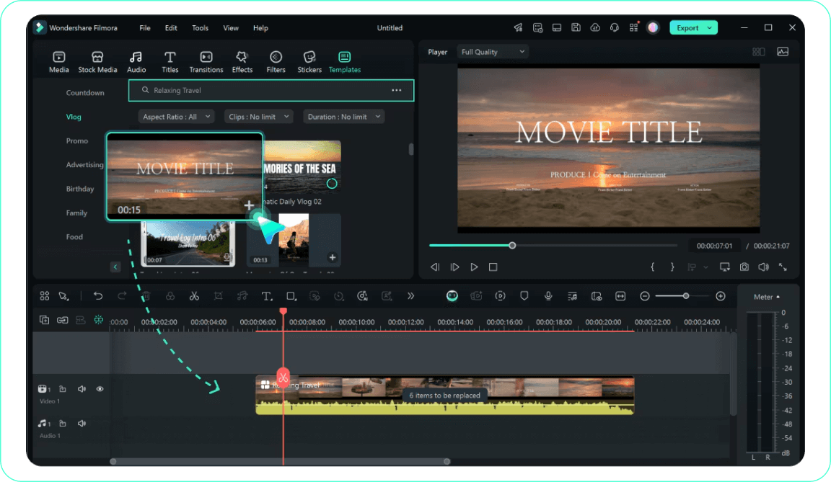Select the Birthday template category
The width and height of the screenshot is (831, 482).
80,189
